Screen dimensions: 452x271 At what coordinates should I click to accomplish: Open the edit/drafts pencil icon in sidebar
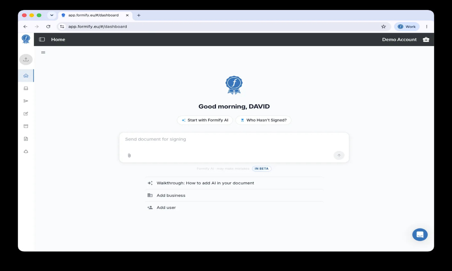tap(26, 114)
